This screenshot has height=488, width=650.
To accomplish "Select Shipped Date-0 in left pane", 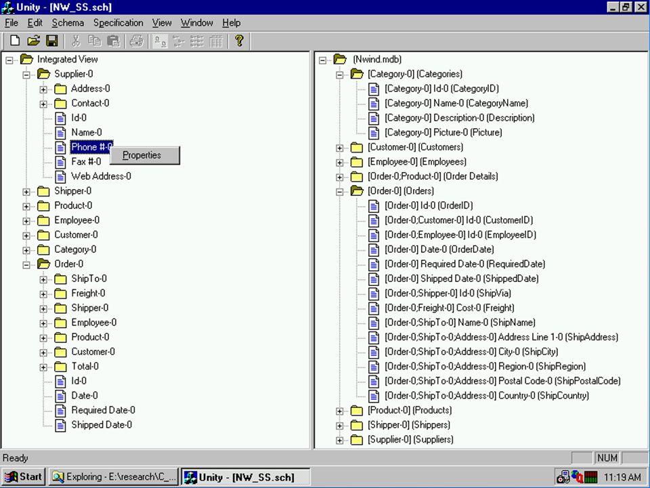I will (102, 424).
